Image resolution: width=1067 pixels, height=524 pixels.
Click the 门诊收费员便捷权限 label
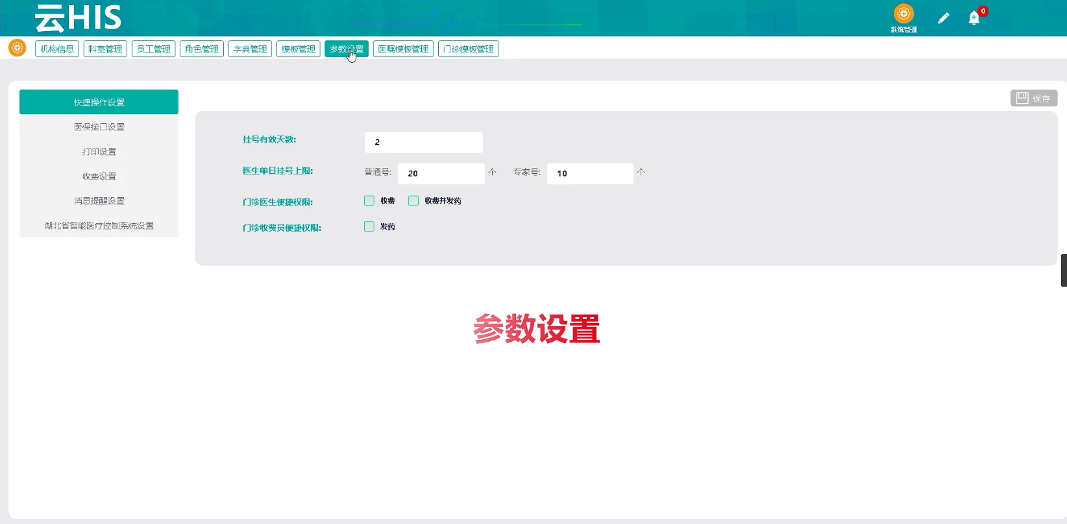point(282,228)
